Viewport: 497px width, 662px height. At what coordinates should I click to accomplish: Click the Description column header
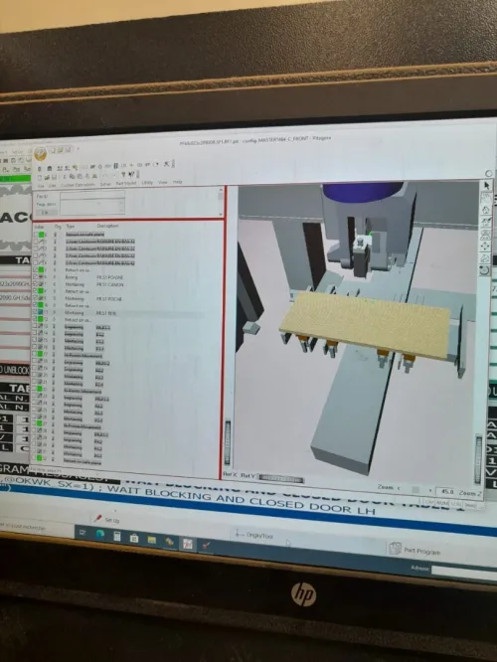[x=107, y=226]
